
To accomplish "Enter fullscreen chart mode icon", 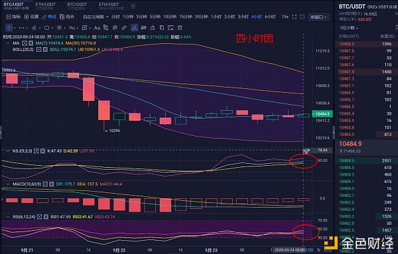I will pyautogui.click(x=294, y=17).
